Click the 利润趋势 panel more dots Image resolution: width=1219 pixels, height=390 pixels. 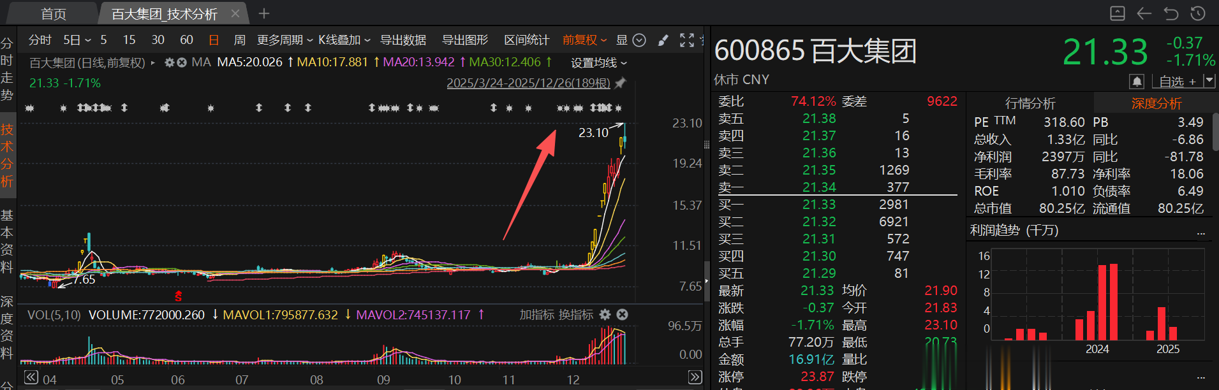pos(1201,233)
